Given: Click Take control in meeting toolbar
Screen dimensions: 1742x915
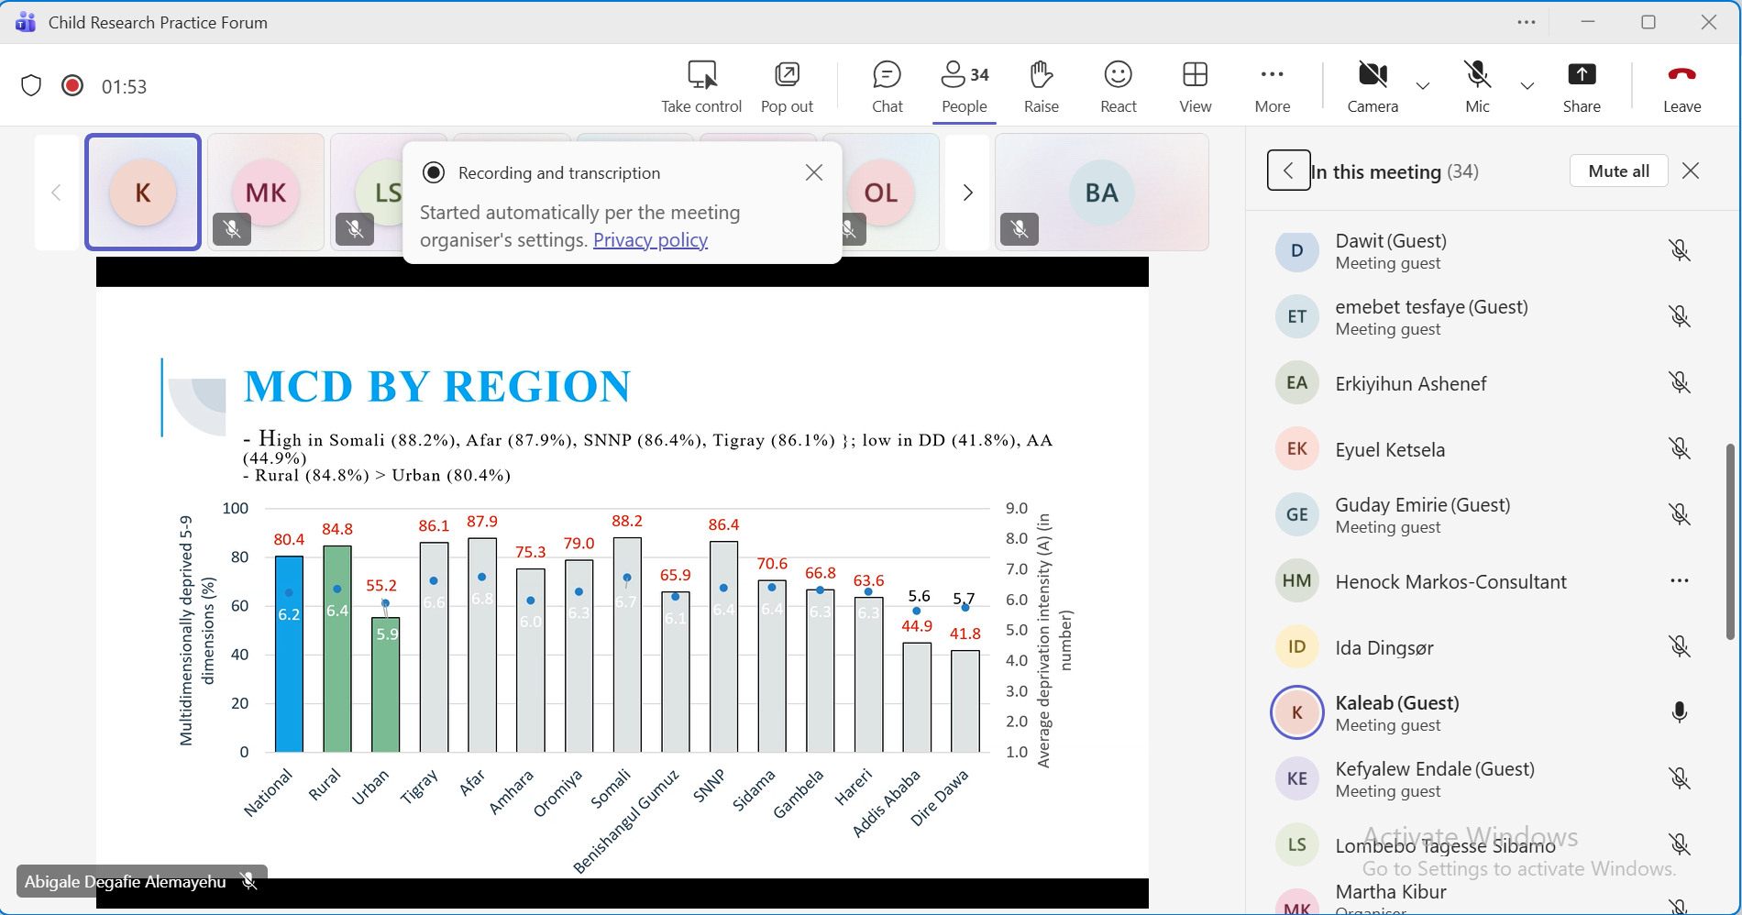Looking at the screenshot, I should (701, 86).
